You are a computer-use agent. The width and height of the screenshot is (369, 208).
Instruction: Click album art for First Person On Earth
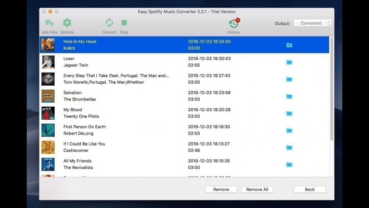click(48, 130)
